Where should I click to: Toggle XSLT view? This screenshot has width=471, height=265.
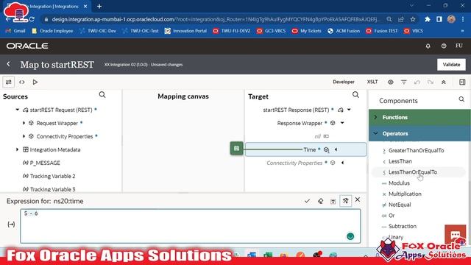[372, 82]
